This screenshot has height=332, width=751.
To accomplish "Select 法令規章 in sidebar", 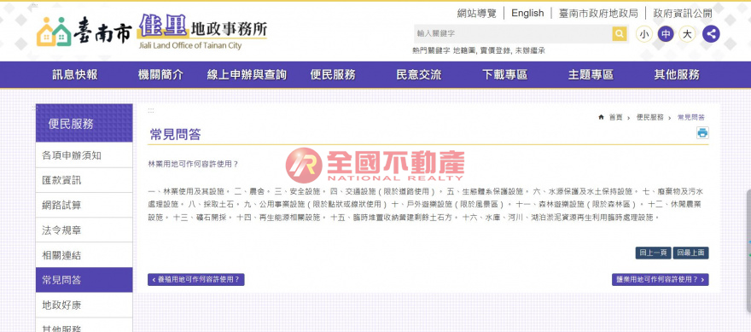I will [84, 230].
